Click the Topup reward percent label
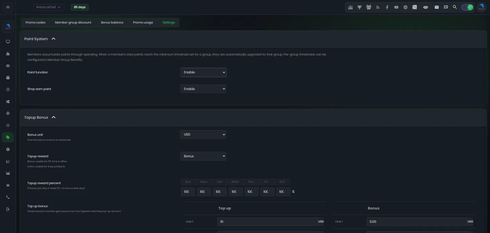Screen dimensions: 490x233 tap(44, 183)
